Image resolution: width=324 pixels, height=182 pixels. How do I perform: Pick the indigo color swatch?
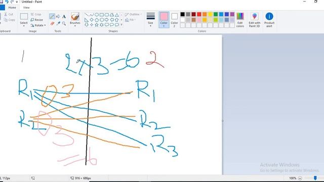pos(227,14)
